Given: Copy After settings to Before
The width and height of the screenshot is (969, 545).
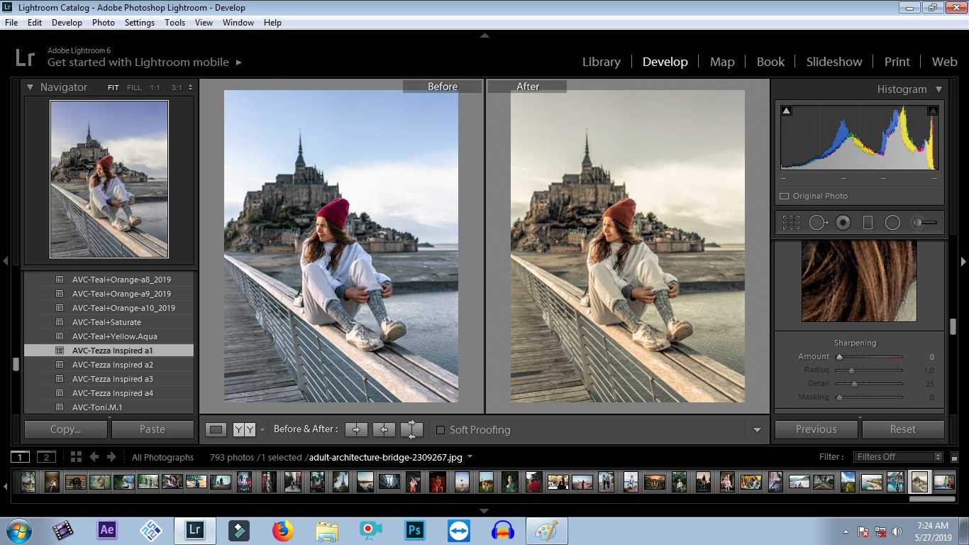Looking at the screenshot, I should pyautogui.click(x=384, y=429).
